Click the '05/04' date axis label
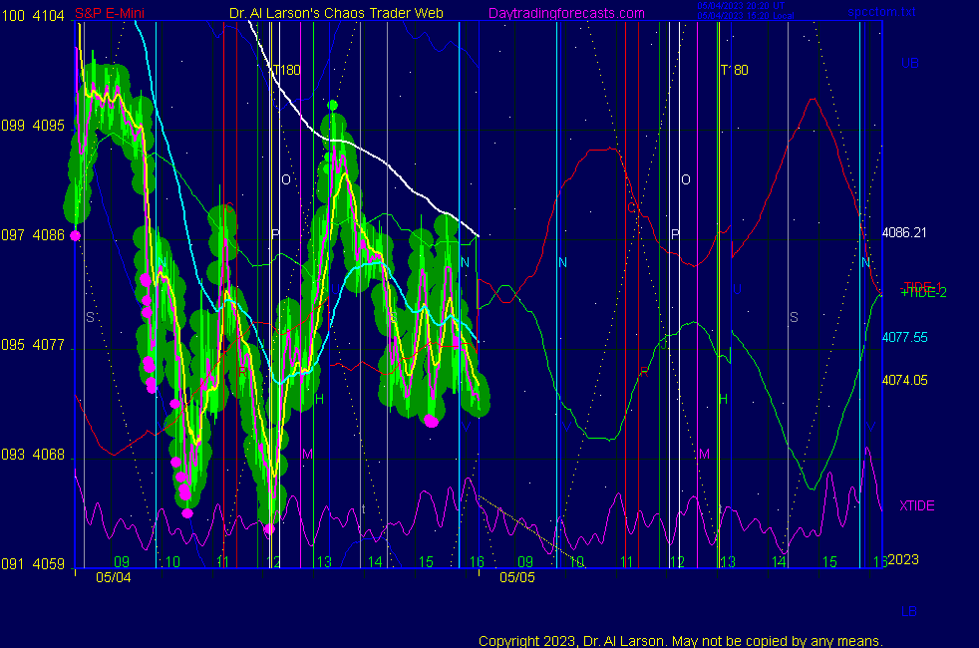Viewport: 979px width, 648px height. click(114, 577)
